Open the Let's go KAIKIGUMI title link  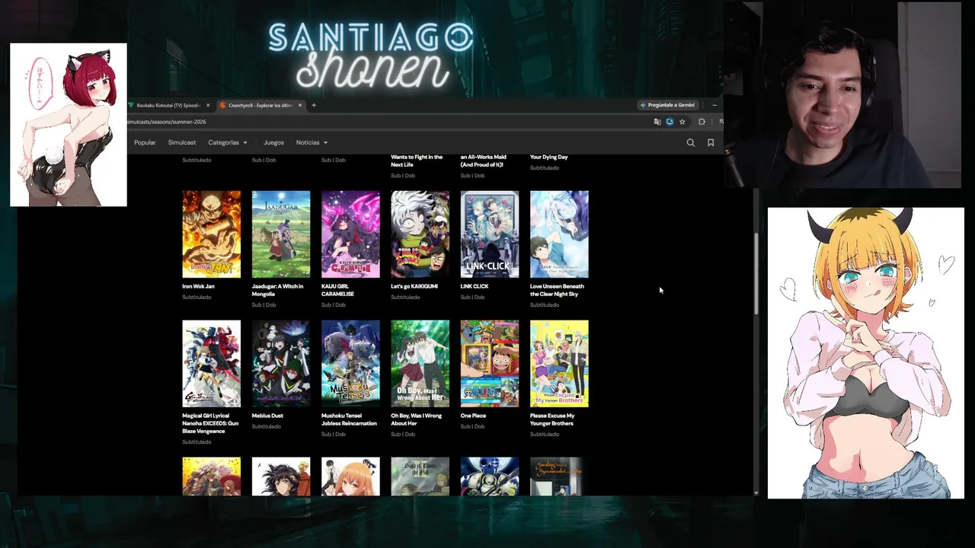pyautogui.click(x=414, y=286)
